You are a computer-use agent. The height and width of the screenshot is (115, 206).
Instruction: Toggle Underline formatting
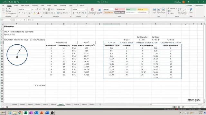[24, 13]
